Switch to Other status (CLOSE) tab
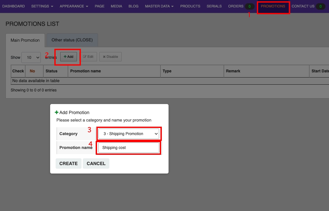 (72, 40)
